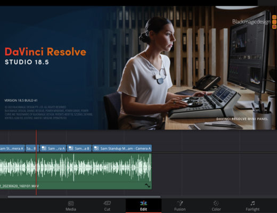Viewport: 277px width, 213px height.
Task: Select the 'Sam Standup M...am - Camera A' clip
Action: pyautogui.click(x=122, y=148)
